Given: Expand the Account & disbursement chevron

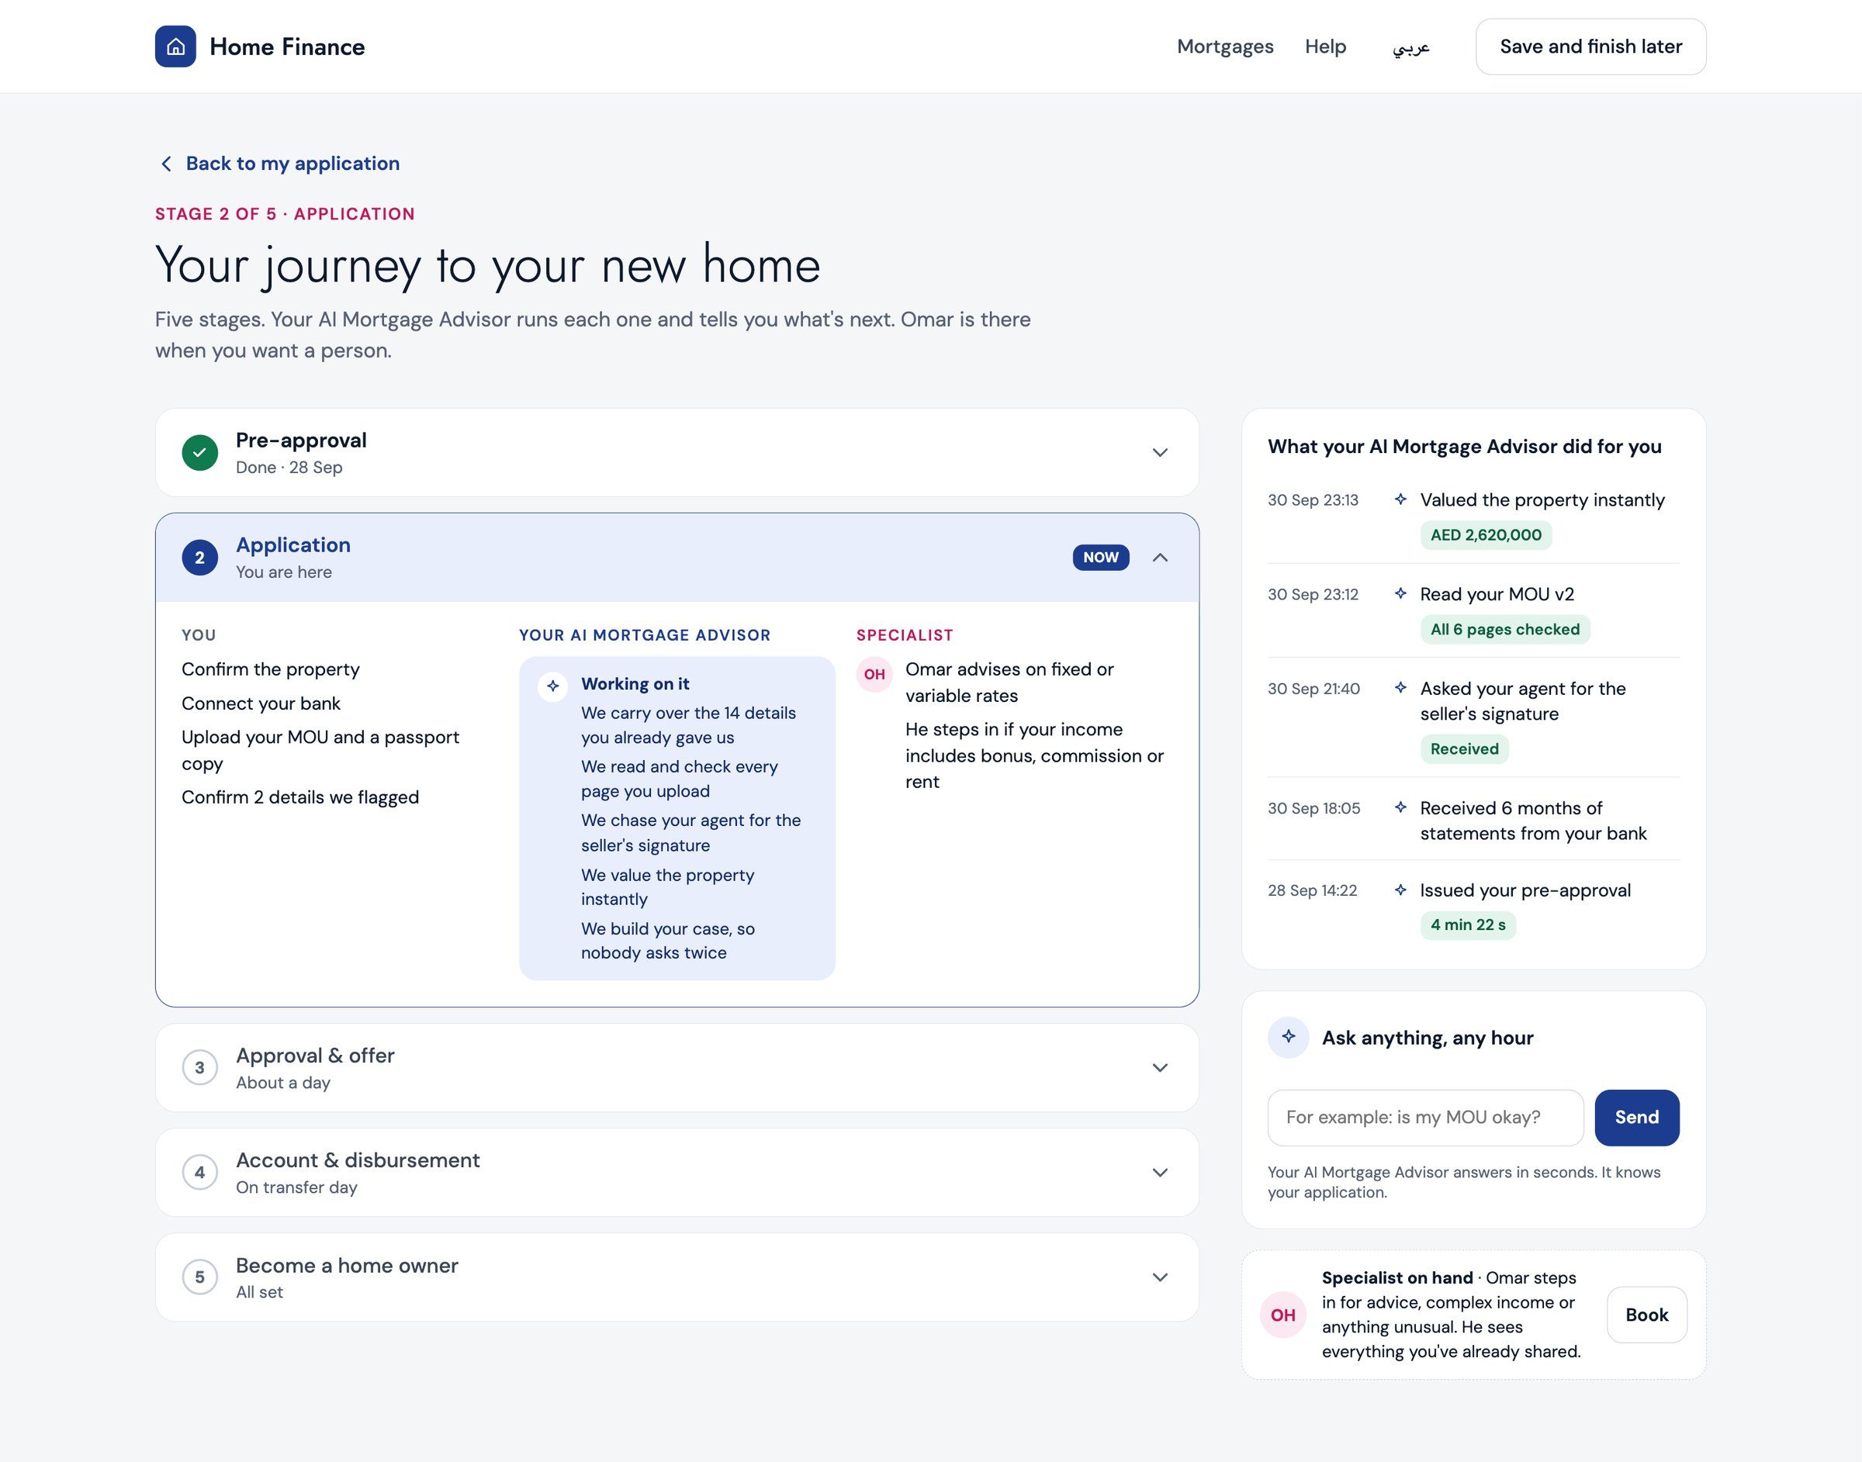Looking at the screenshot, I should 1160,1173.
